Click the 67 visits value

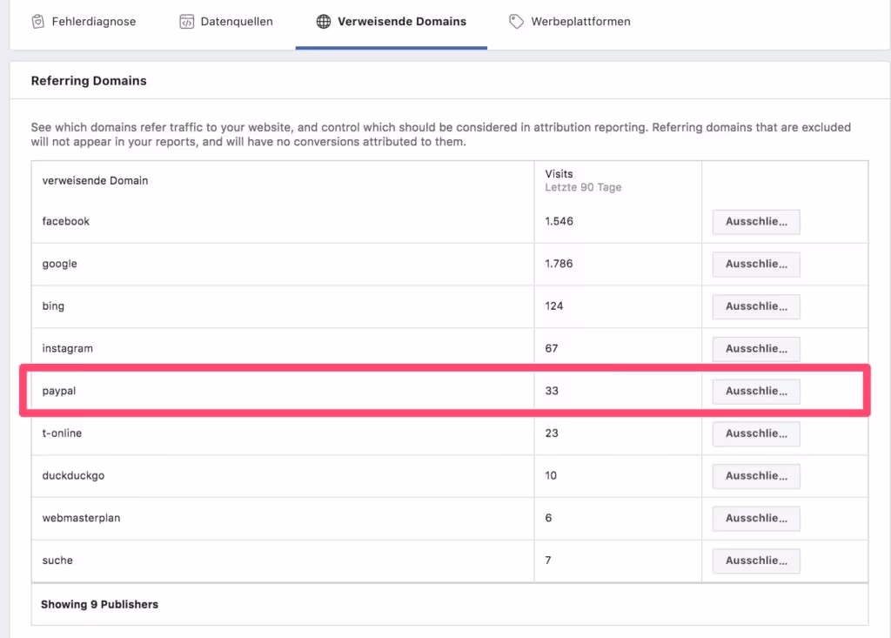pyautogui.click(x=552, y=348)
